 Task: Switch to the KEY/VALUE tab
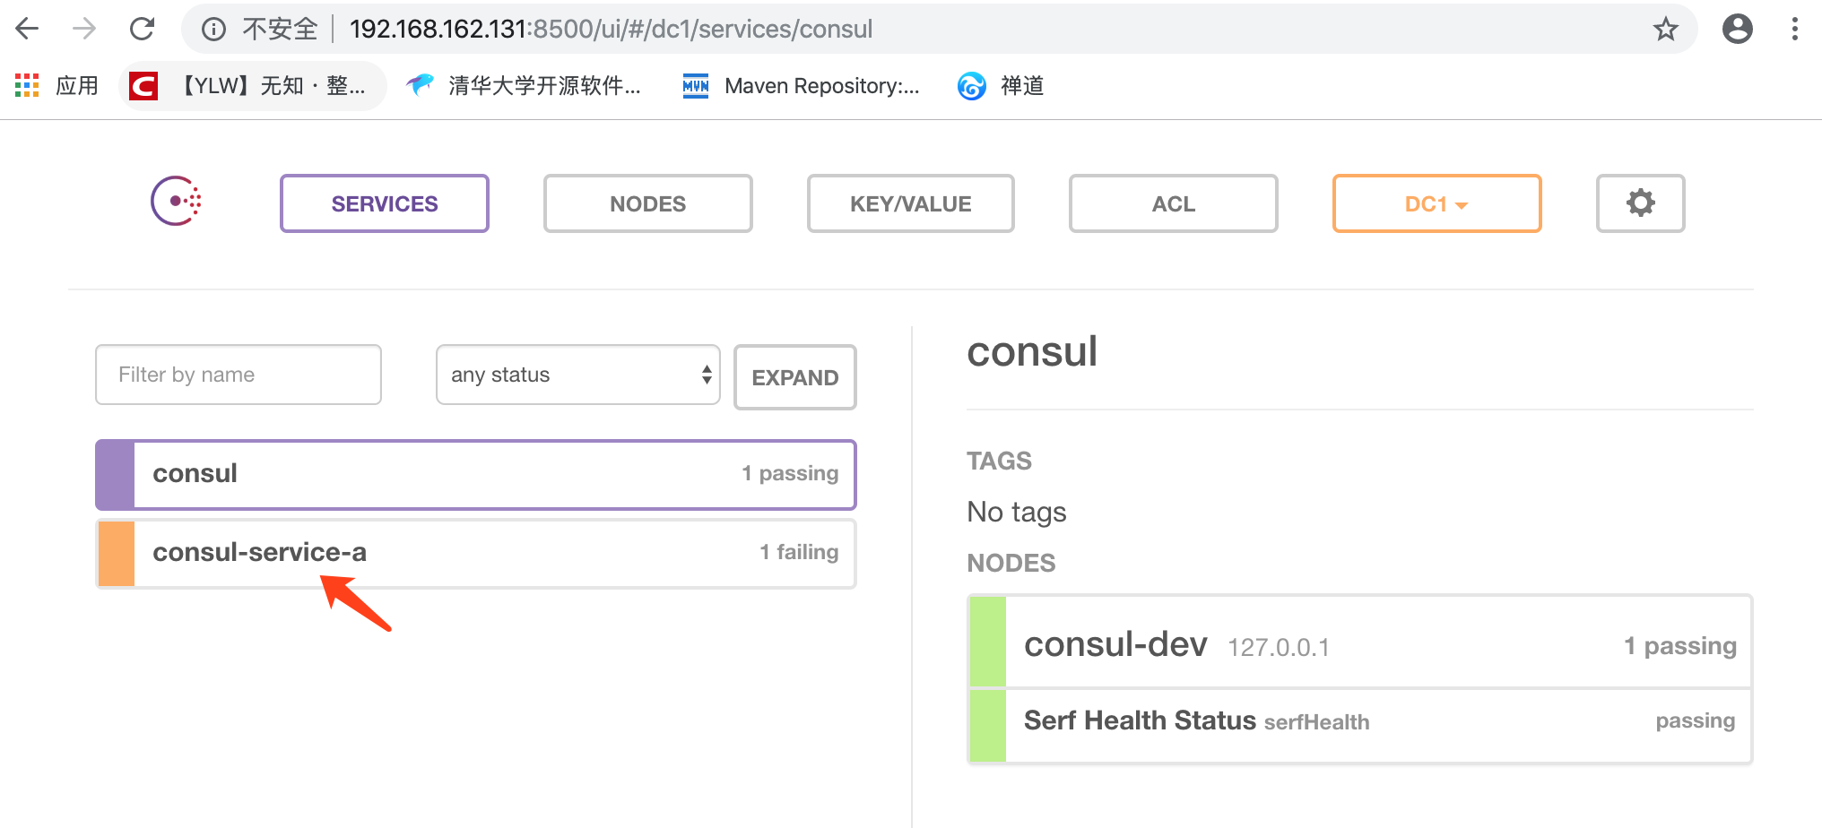pos(910,203)
